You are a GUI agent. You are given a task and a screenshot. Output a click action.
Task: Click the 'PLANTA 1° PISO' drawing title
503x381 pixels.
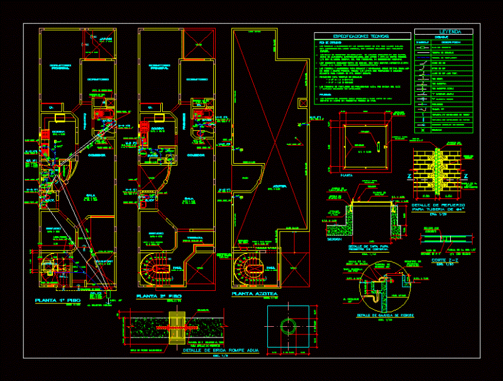[58, 300]
